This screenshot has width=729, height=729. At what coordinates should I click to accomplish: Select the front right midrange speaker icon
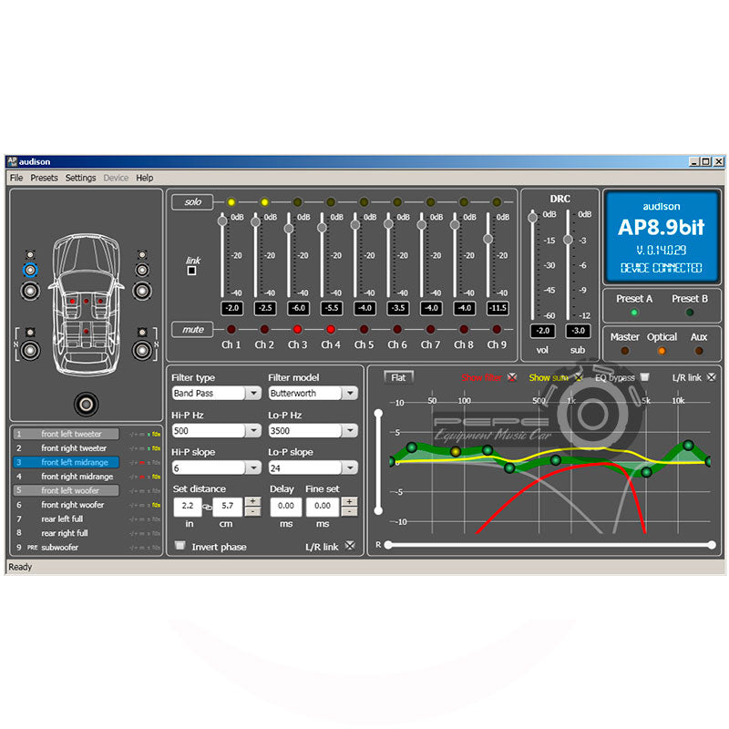pyautogui.click(x=142, y=270)
